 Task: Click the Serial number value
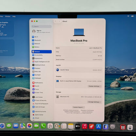click(97, 59)
